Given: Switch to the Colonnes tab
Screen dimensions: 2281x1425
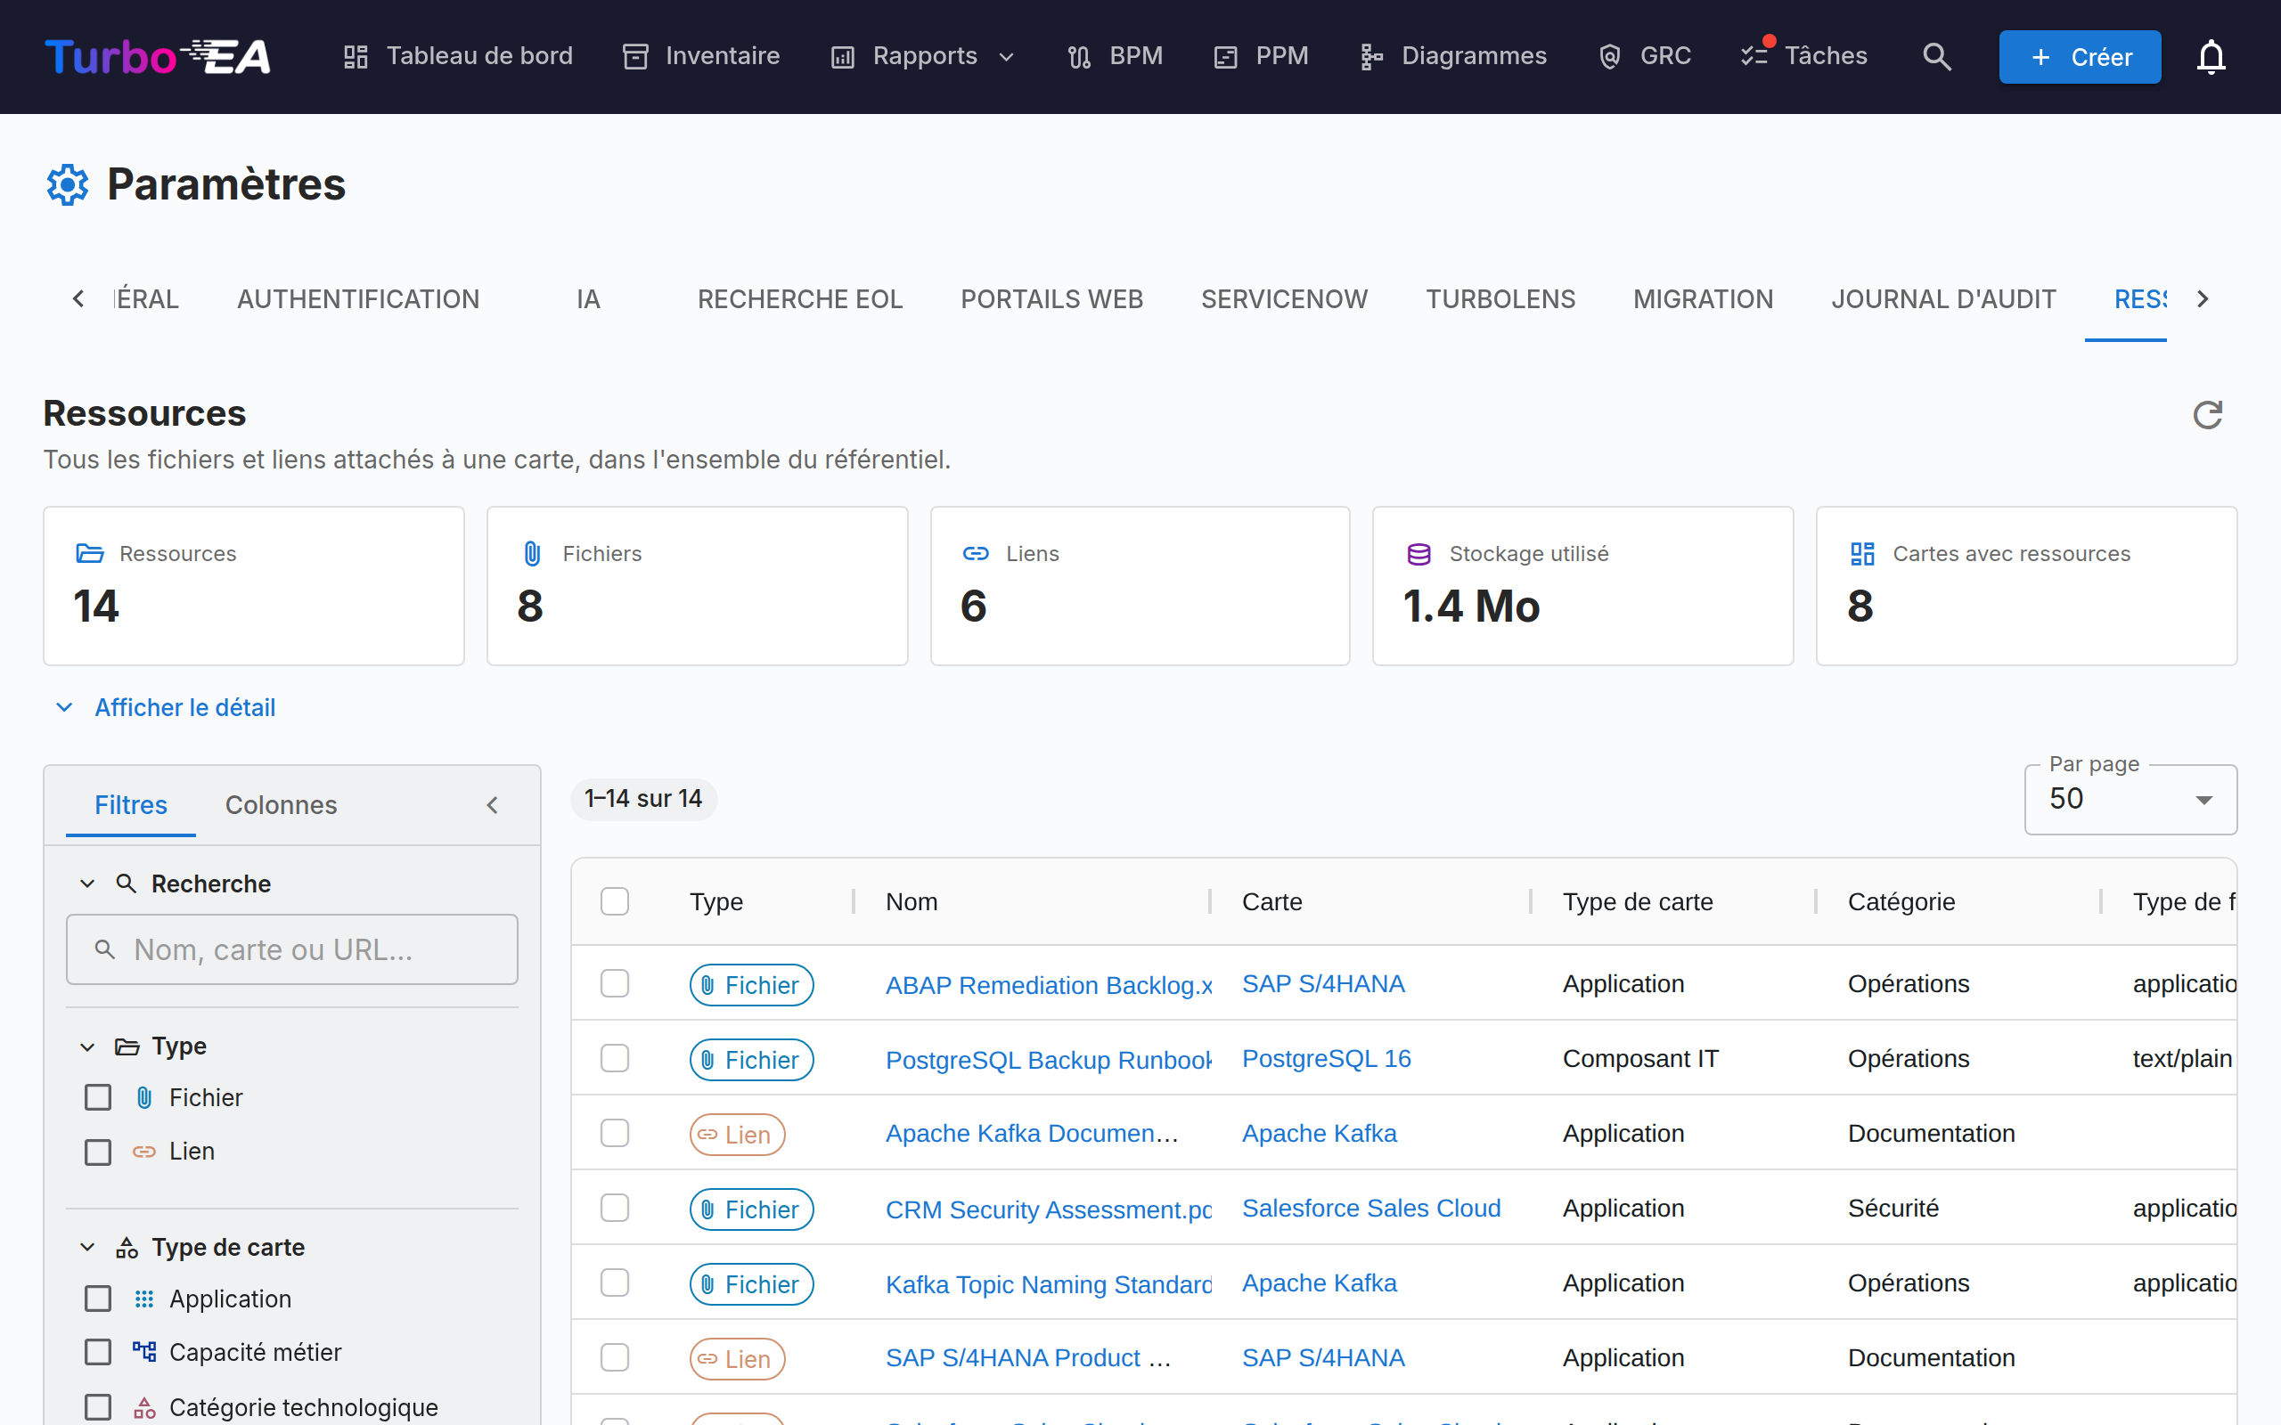Looking at the screenshot, I should 281,805.
